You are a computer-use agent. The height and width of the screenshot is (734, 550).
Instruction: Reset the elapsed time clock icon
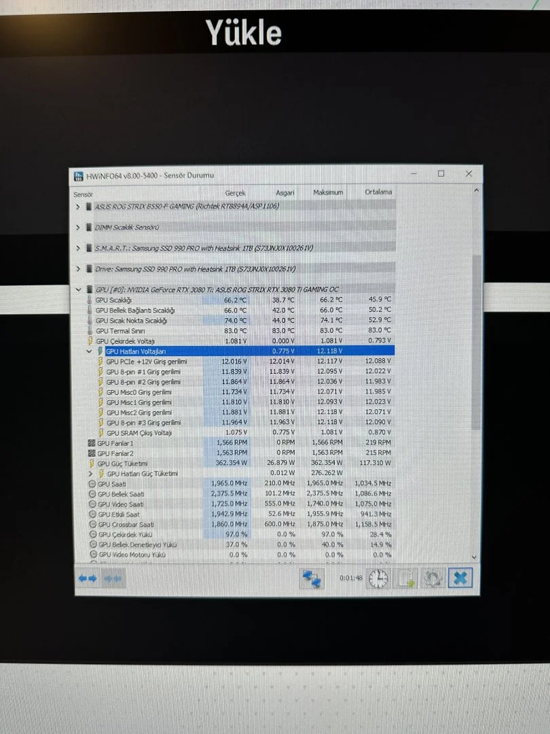378,578
